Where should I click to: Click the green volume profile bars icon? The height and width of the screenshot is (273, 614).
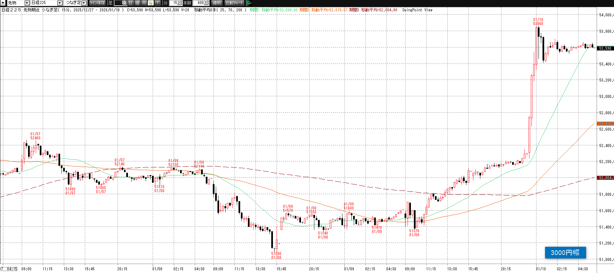pyautogui.click(x=249, y=3)
